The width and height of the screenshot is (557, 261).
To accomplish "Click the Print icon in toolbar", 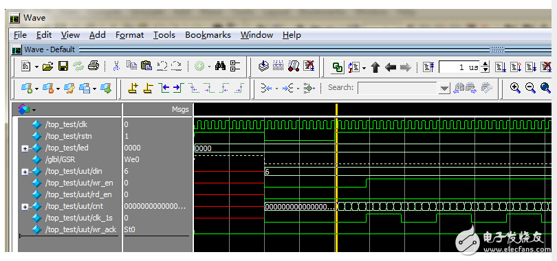I will [x=93, y=67].
